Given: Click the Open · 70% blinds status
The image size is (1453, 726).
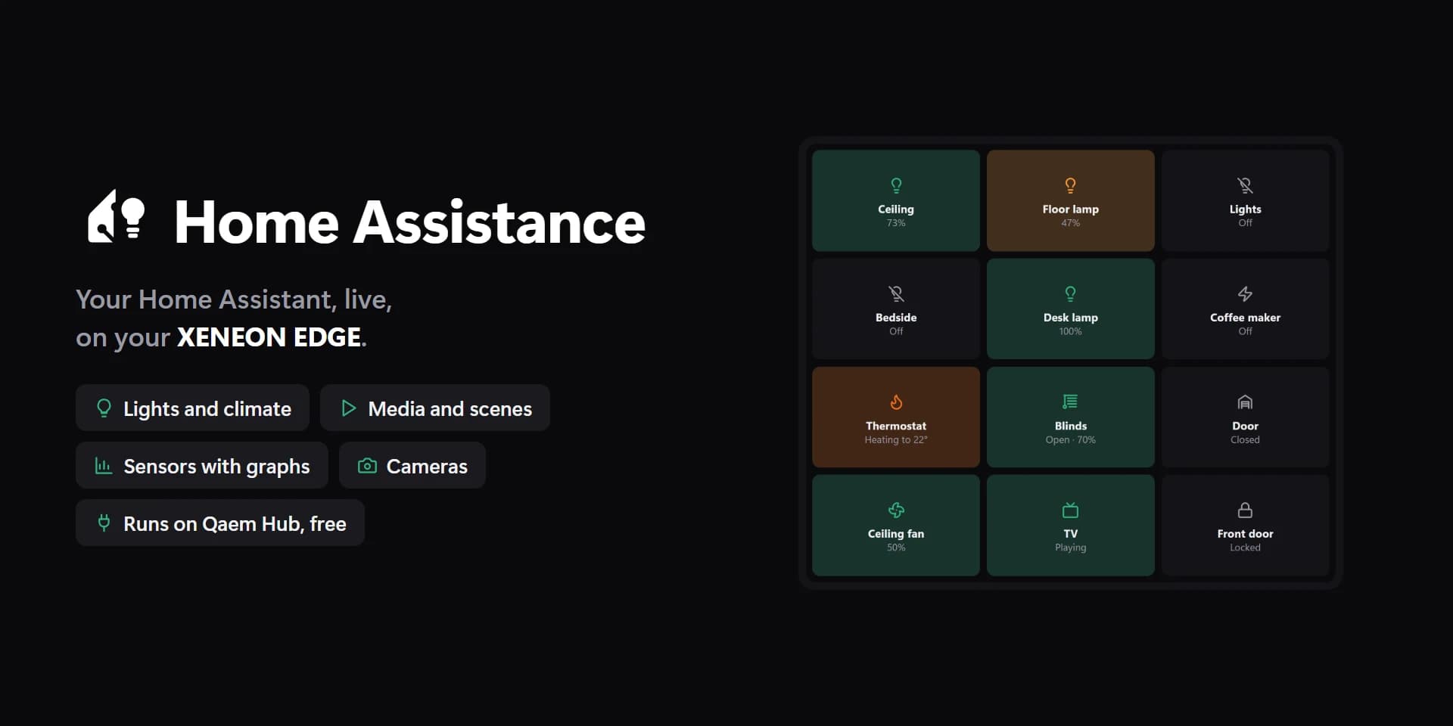Looking at the screenshot, I should tap(1070, 440).
